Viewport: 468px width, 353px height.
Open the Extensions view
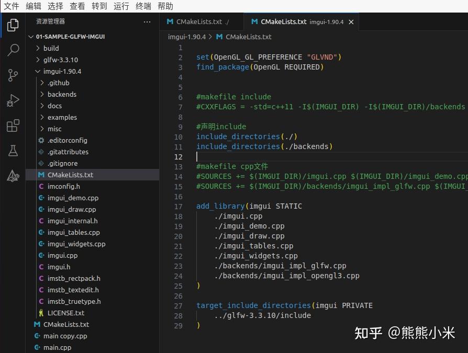pyautogui.click(x=13, y=125)
